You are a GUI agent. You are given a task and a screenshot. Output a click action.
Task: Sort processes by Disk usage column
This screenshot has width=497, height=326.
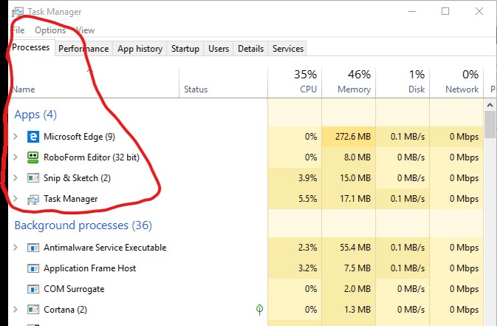point(402,83)
